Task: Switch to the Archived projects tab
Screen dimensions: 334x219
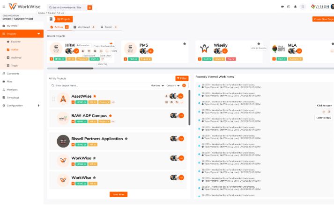Action: tap(84, 27)
